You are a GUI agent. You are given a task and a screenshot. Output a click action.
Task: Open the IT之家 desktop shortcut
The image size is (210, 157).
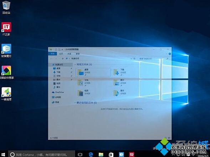pos(6,29)
